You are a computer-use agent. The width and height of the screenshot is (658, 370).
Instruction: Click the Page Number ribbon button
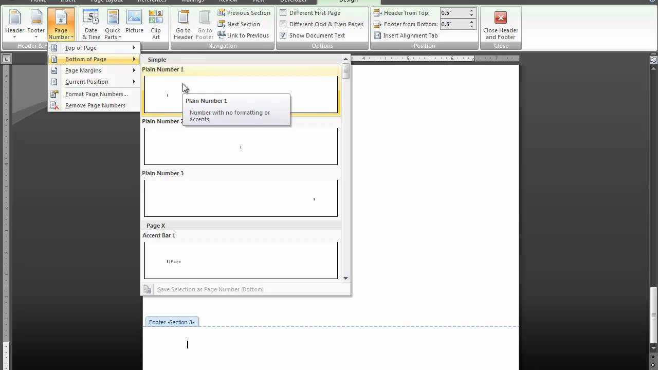pyautogui.click(x=61, y=24)
